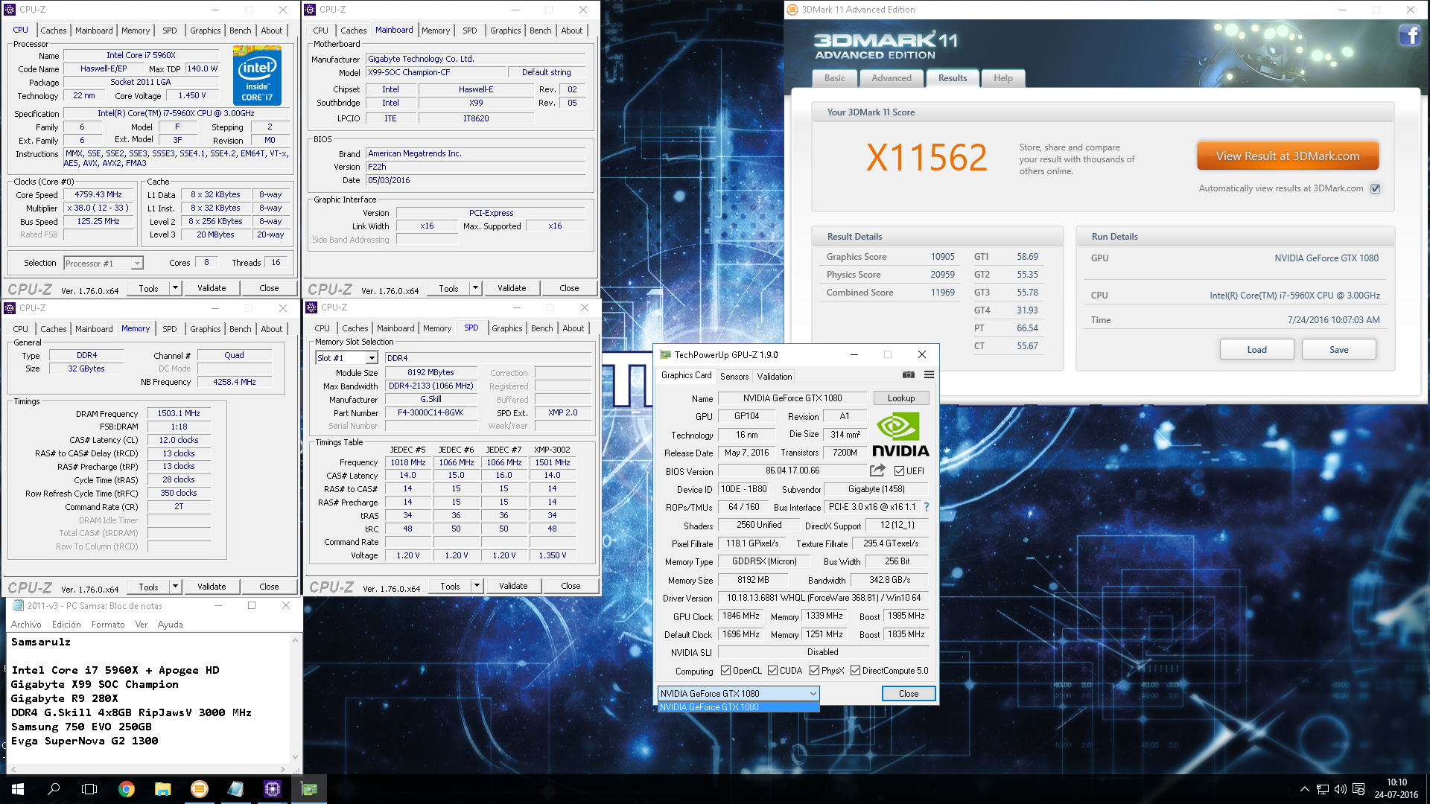Open the Action Center notification icon
Viewport: 1430px width, 804px height.
click(1358, 789)
